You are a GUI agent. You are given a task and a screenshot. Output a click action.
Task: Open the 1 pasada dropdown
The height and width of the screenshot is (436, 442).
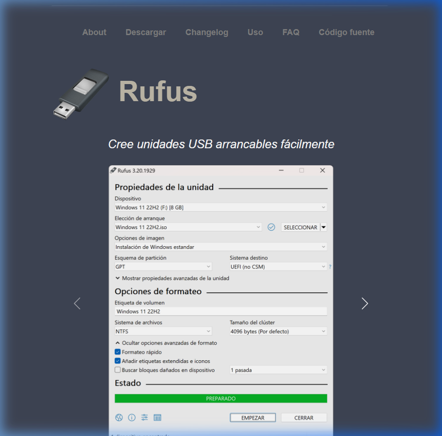pos(278,370)
